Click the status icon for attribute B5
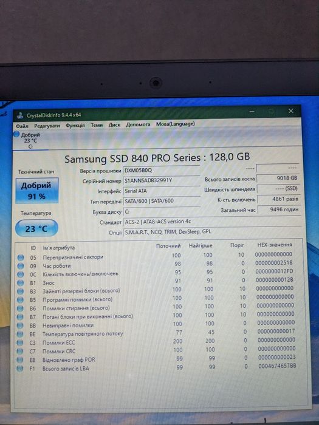 click(20, 300)
